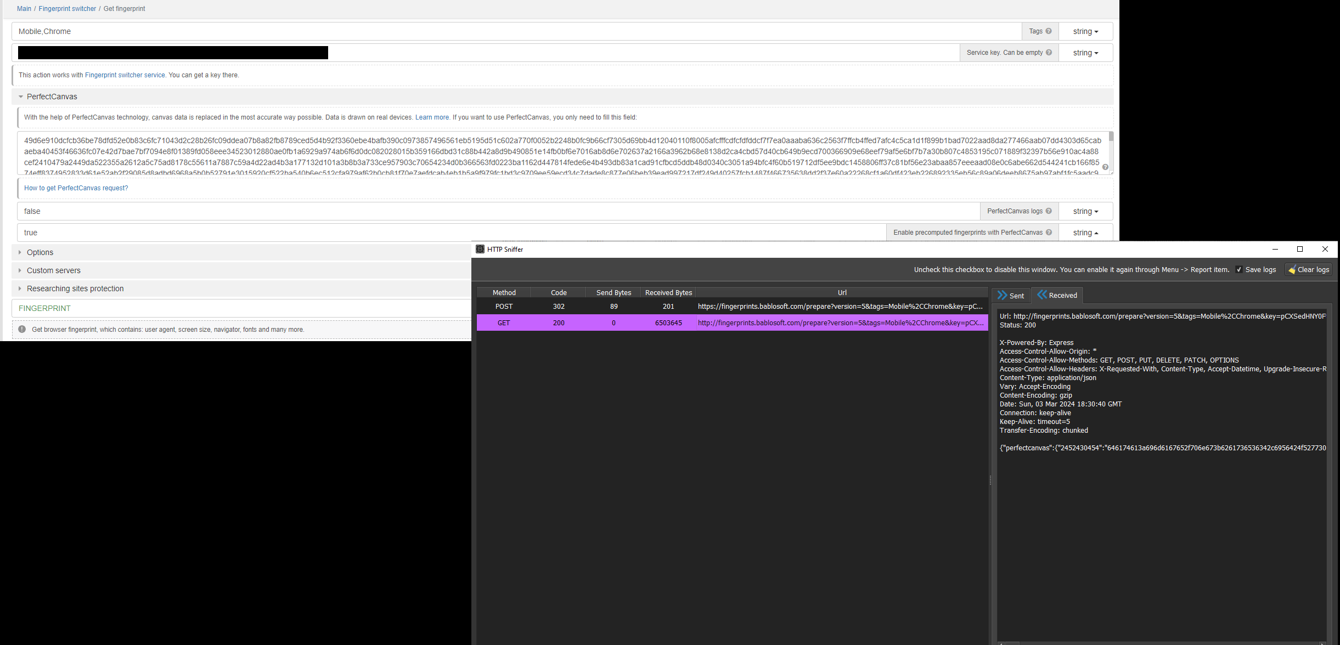Click the PerfectCanvas logs help icon

1049,211
